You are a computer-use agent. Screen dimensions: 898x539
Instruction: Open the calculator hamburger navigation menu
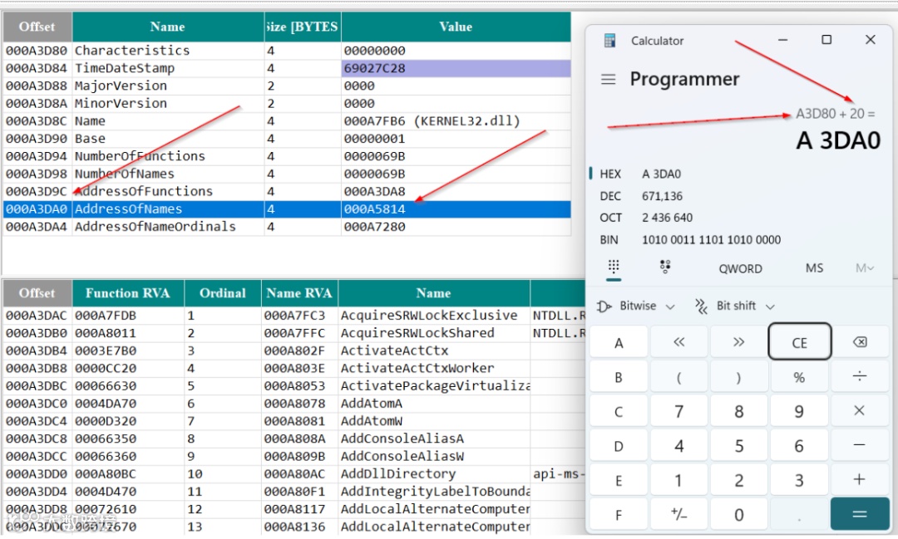pos(608,80)
